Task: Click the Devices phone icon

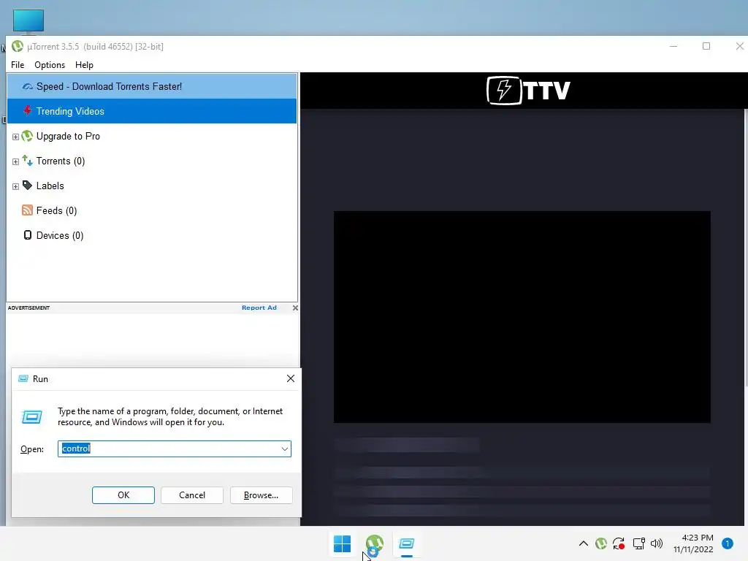Action: click(x=28, y=235)
